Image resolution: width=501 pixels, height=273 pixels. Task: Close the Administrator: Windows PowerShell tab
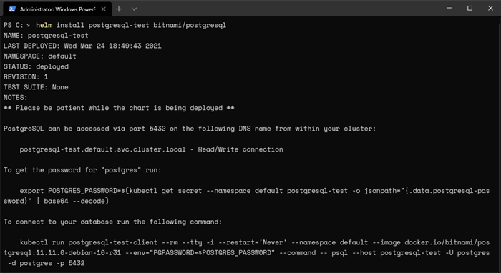tap(104, 9)
